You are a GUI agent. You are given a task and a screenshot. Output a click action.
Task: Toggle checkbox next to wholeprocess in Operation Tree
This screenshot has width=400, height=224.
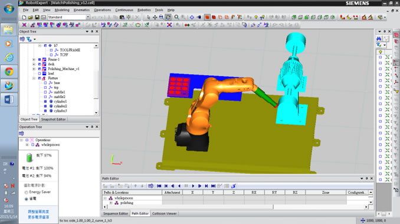[32, 145]
